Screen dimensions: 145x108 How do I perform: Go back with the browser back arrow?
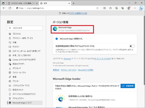click(x=4, y=8)
